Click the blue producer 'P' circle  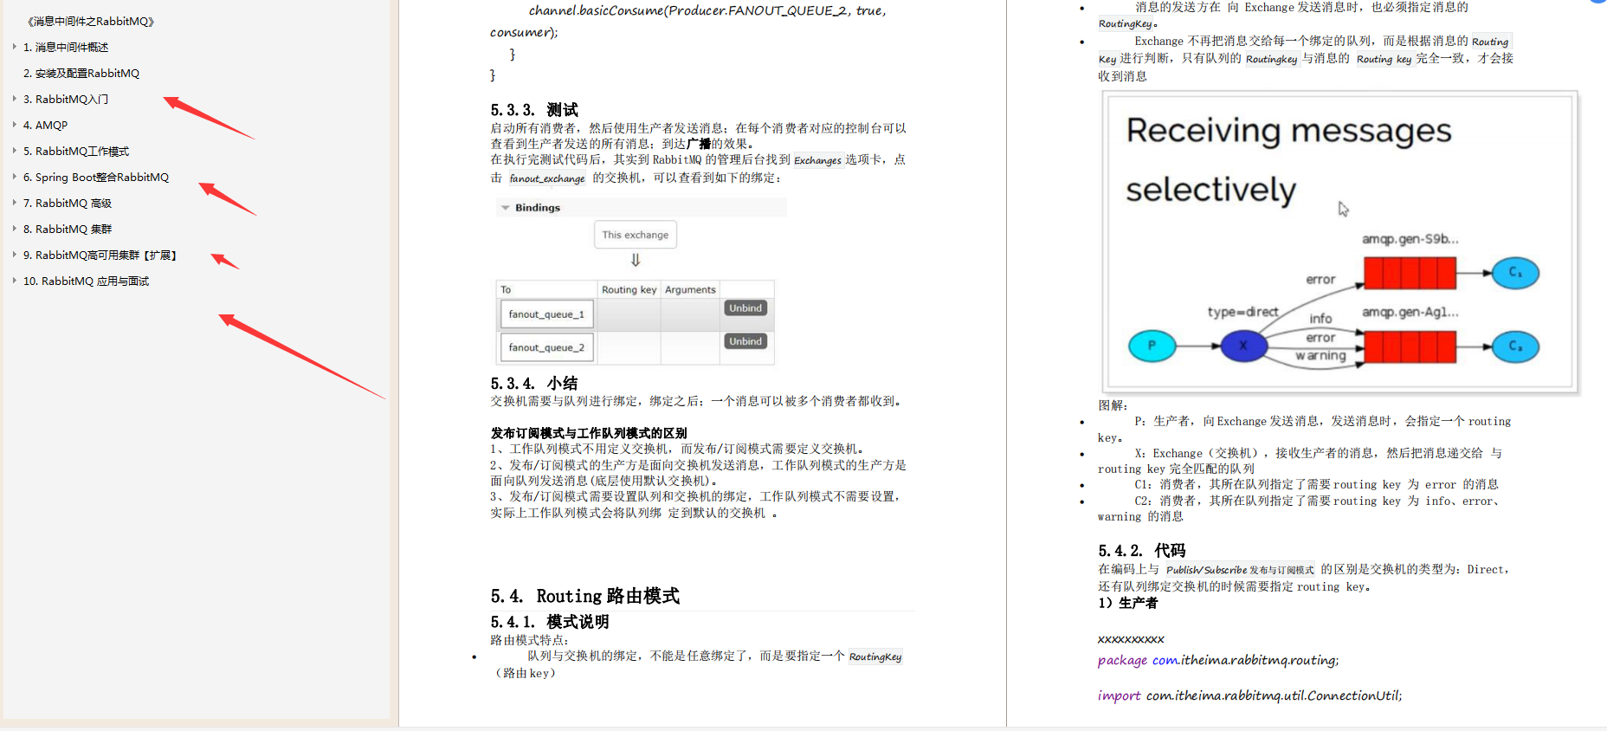pos(1152,346)
